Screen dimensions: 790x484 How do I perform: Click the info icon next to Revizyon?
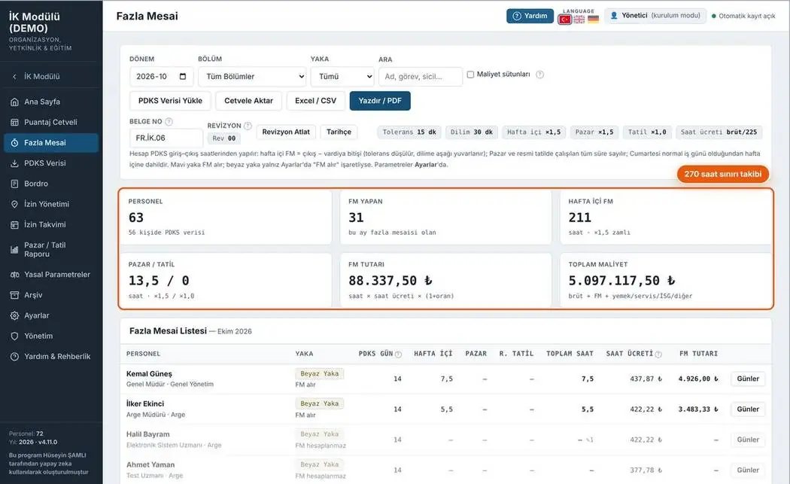[x=248, y=126]
